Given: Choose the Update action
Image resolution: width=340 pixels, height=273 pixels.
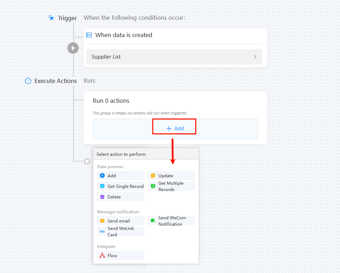Looking at the screenshot, I should (x=171, y=176).
